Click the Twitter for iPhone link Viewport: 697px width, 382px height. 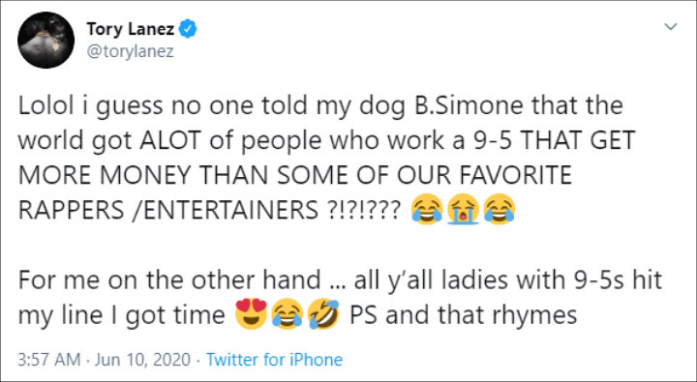[x=274, y=360]
